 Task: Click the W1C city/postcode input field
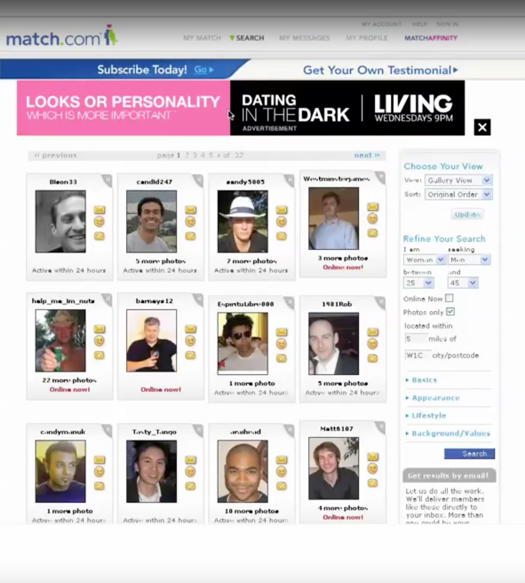[417, 355]
